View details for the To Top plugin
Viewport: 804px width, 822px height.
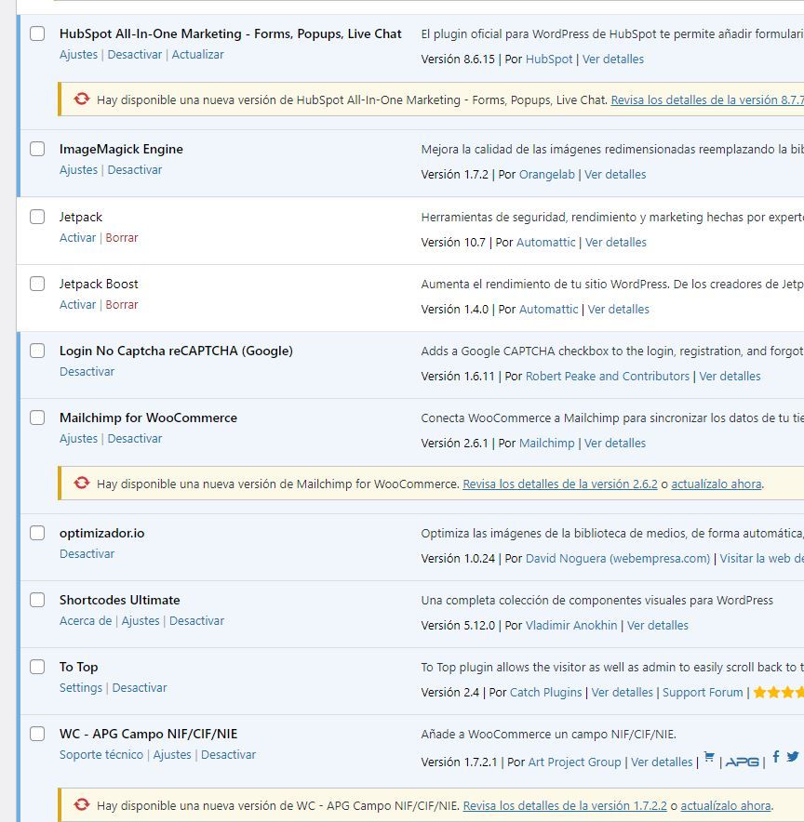[x=623, y=693]
